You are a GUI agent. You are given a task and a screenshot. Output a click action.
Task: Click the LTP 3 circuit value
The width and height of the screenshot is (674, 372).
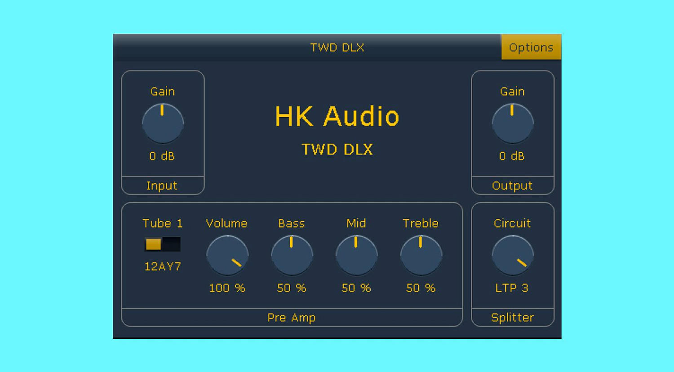click(512, 288)
